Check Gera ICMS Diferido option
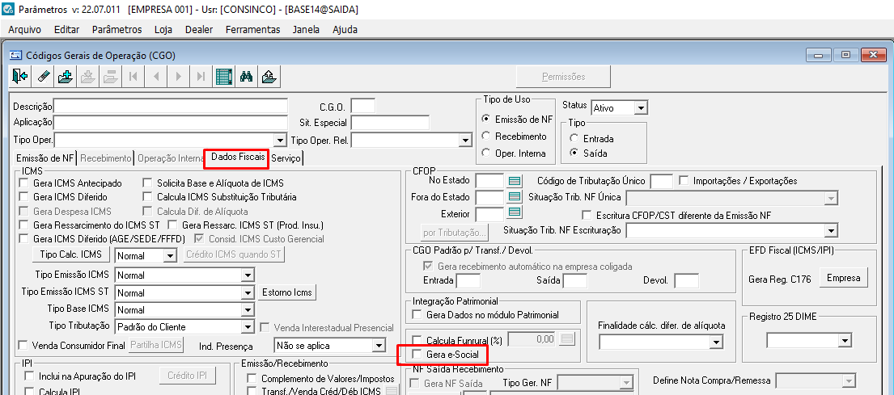Image resolution: width=894 pixels, height=395 pixels. pos(24,197)
